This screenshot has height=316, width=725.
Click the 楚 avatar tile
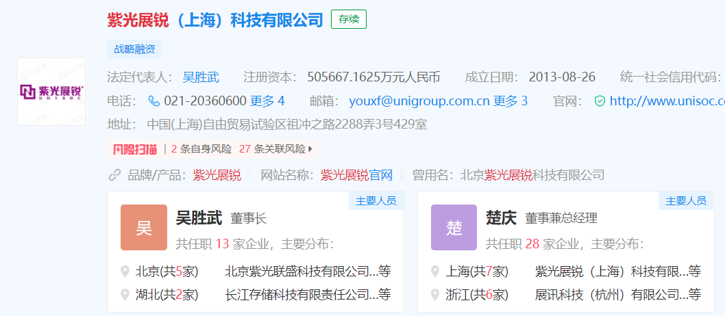[x=454, y=228]
